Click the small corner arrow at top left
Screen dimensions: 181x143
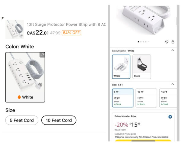tap(3, 19)
